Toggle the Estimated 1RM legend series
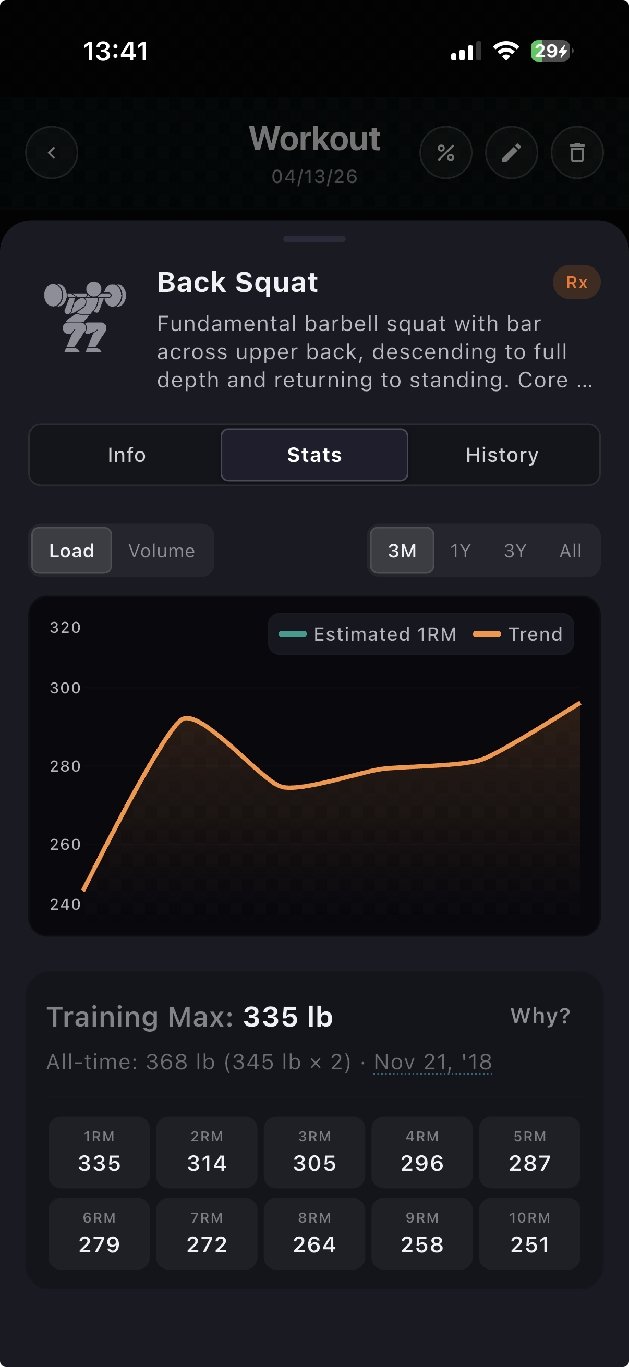 coord(367,634)
